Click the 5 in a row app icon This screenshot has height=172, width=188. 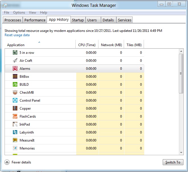click(x=15, y=52)
